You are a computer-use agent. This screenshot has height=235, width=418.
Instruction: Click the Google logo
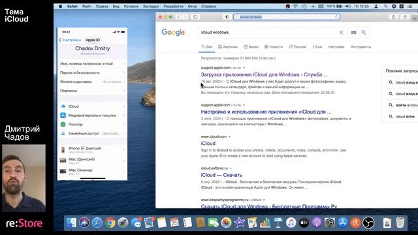point(173,33)
